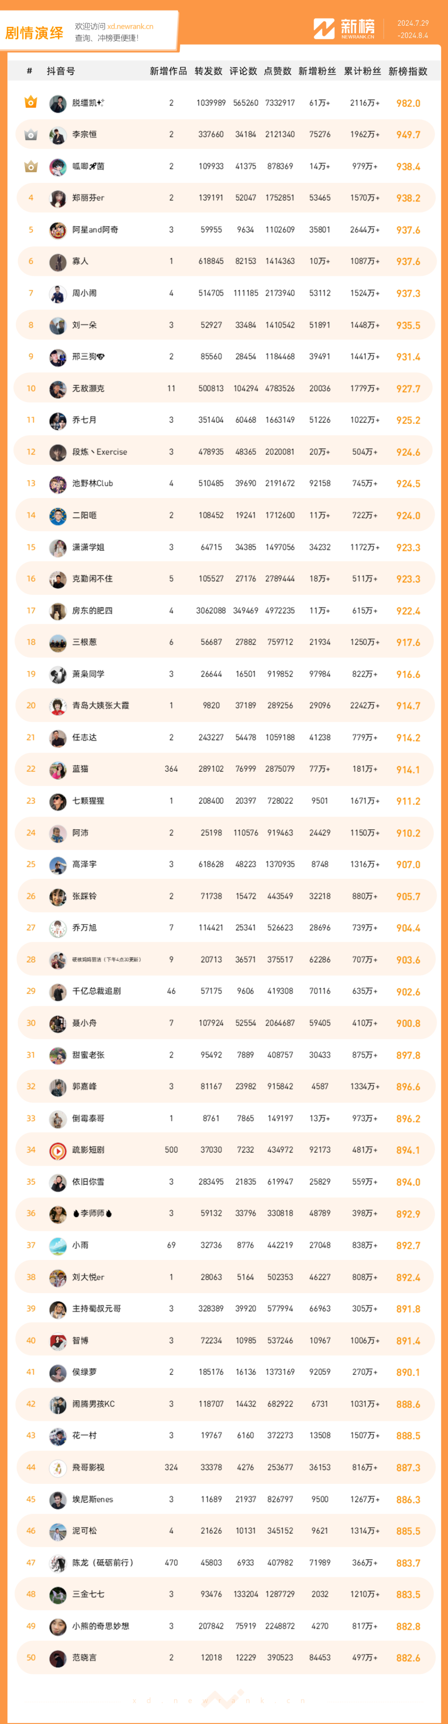
Task: Click 无敌灏克 profile avatar
Action: point(58,389)
